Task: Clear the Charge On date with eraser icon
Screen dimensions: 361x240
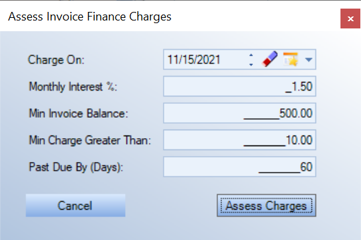Action: click(x=270, y=60)
